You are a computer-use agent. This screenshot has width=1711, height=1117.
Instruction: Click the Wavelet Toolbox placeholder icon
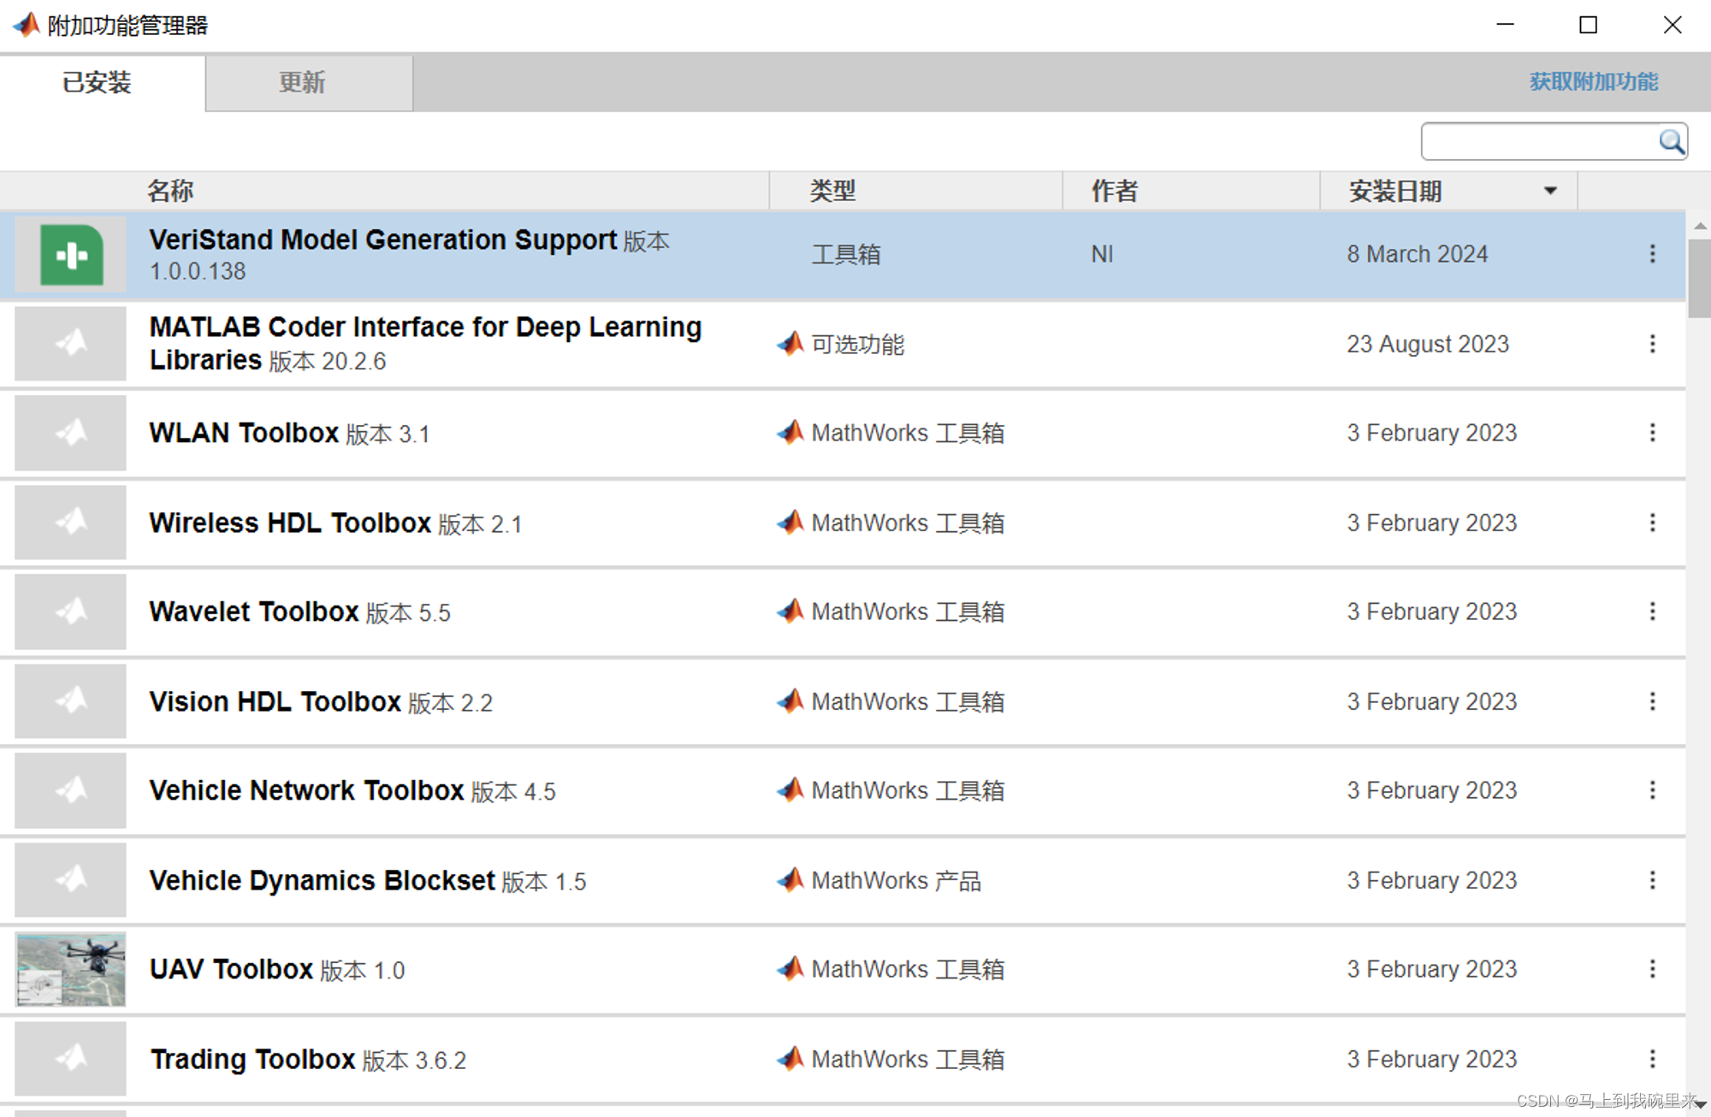[71, 612]
